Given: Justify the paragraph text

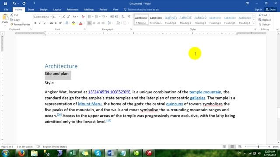Looking at the screenshot, I should [x=103, y=23].
